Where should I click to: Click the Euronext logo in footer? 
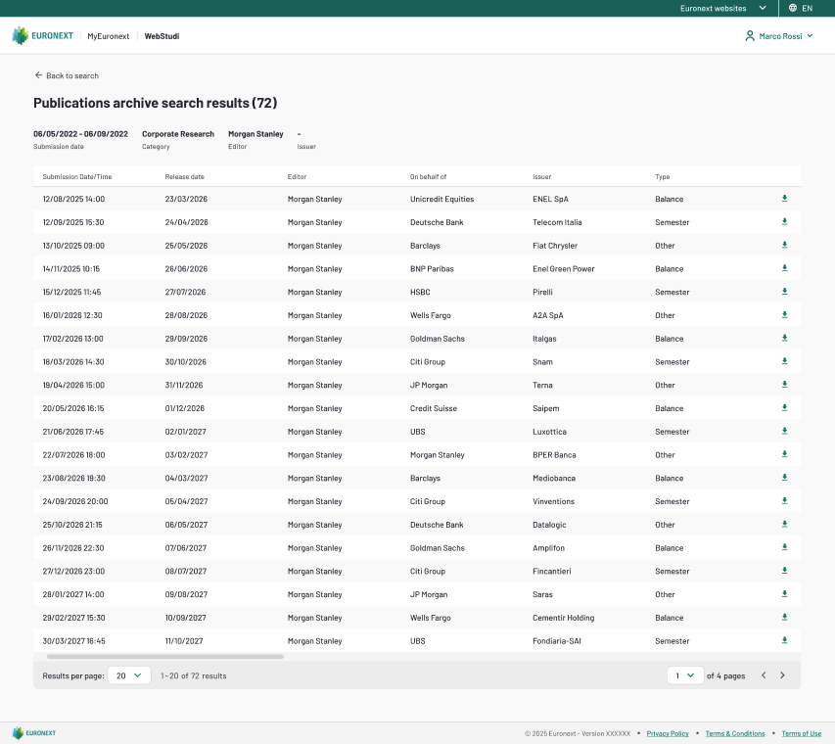coord(34,733)
